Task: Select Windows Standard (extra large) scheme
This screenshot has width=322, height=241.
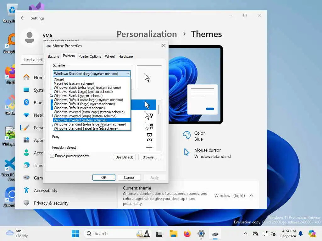Action: pyautogui.click(x=92, y=124)
